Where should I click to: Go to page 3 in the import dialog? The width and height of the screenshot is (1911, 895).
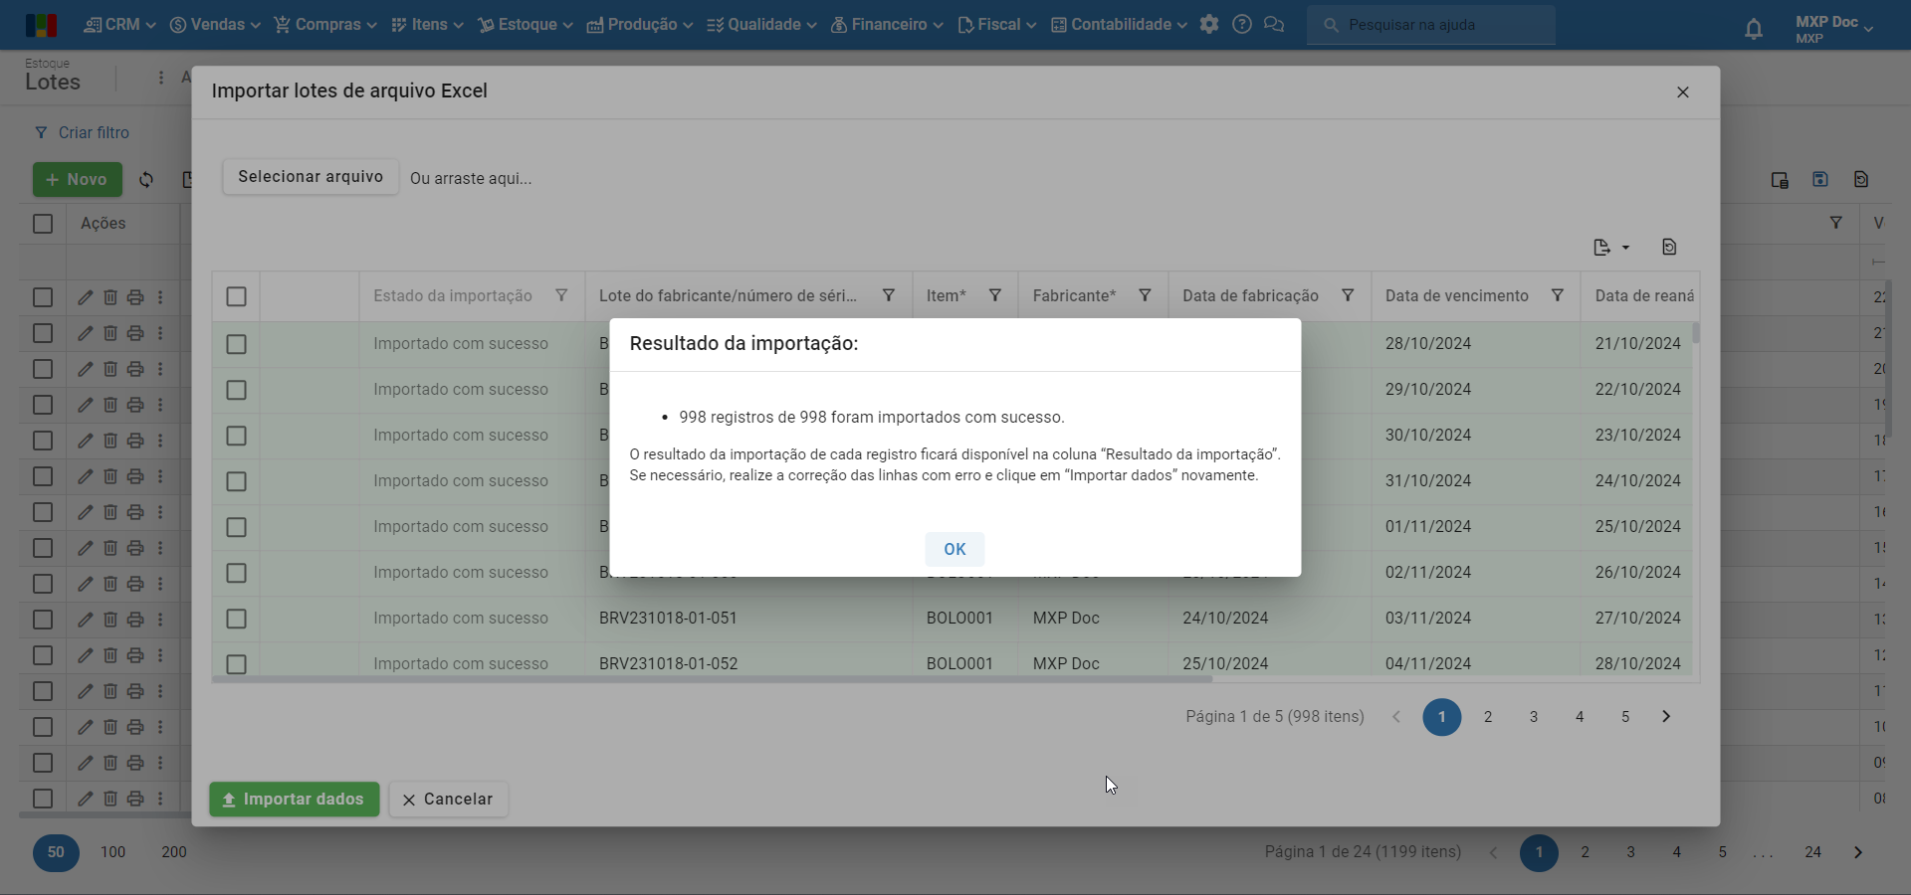(x=1534, y=717)
